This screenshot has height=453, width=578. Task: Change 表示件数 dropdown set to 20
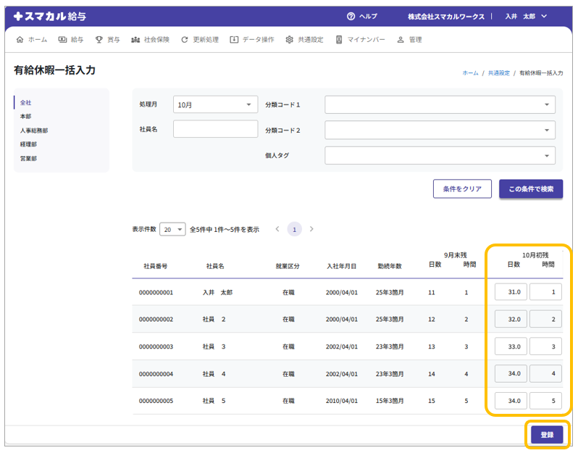point(172,229)
